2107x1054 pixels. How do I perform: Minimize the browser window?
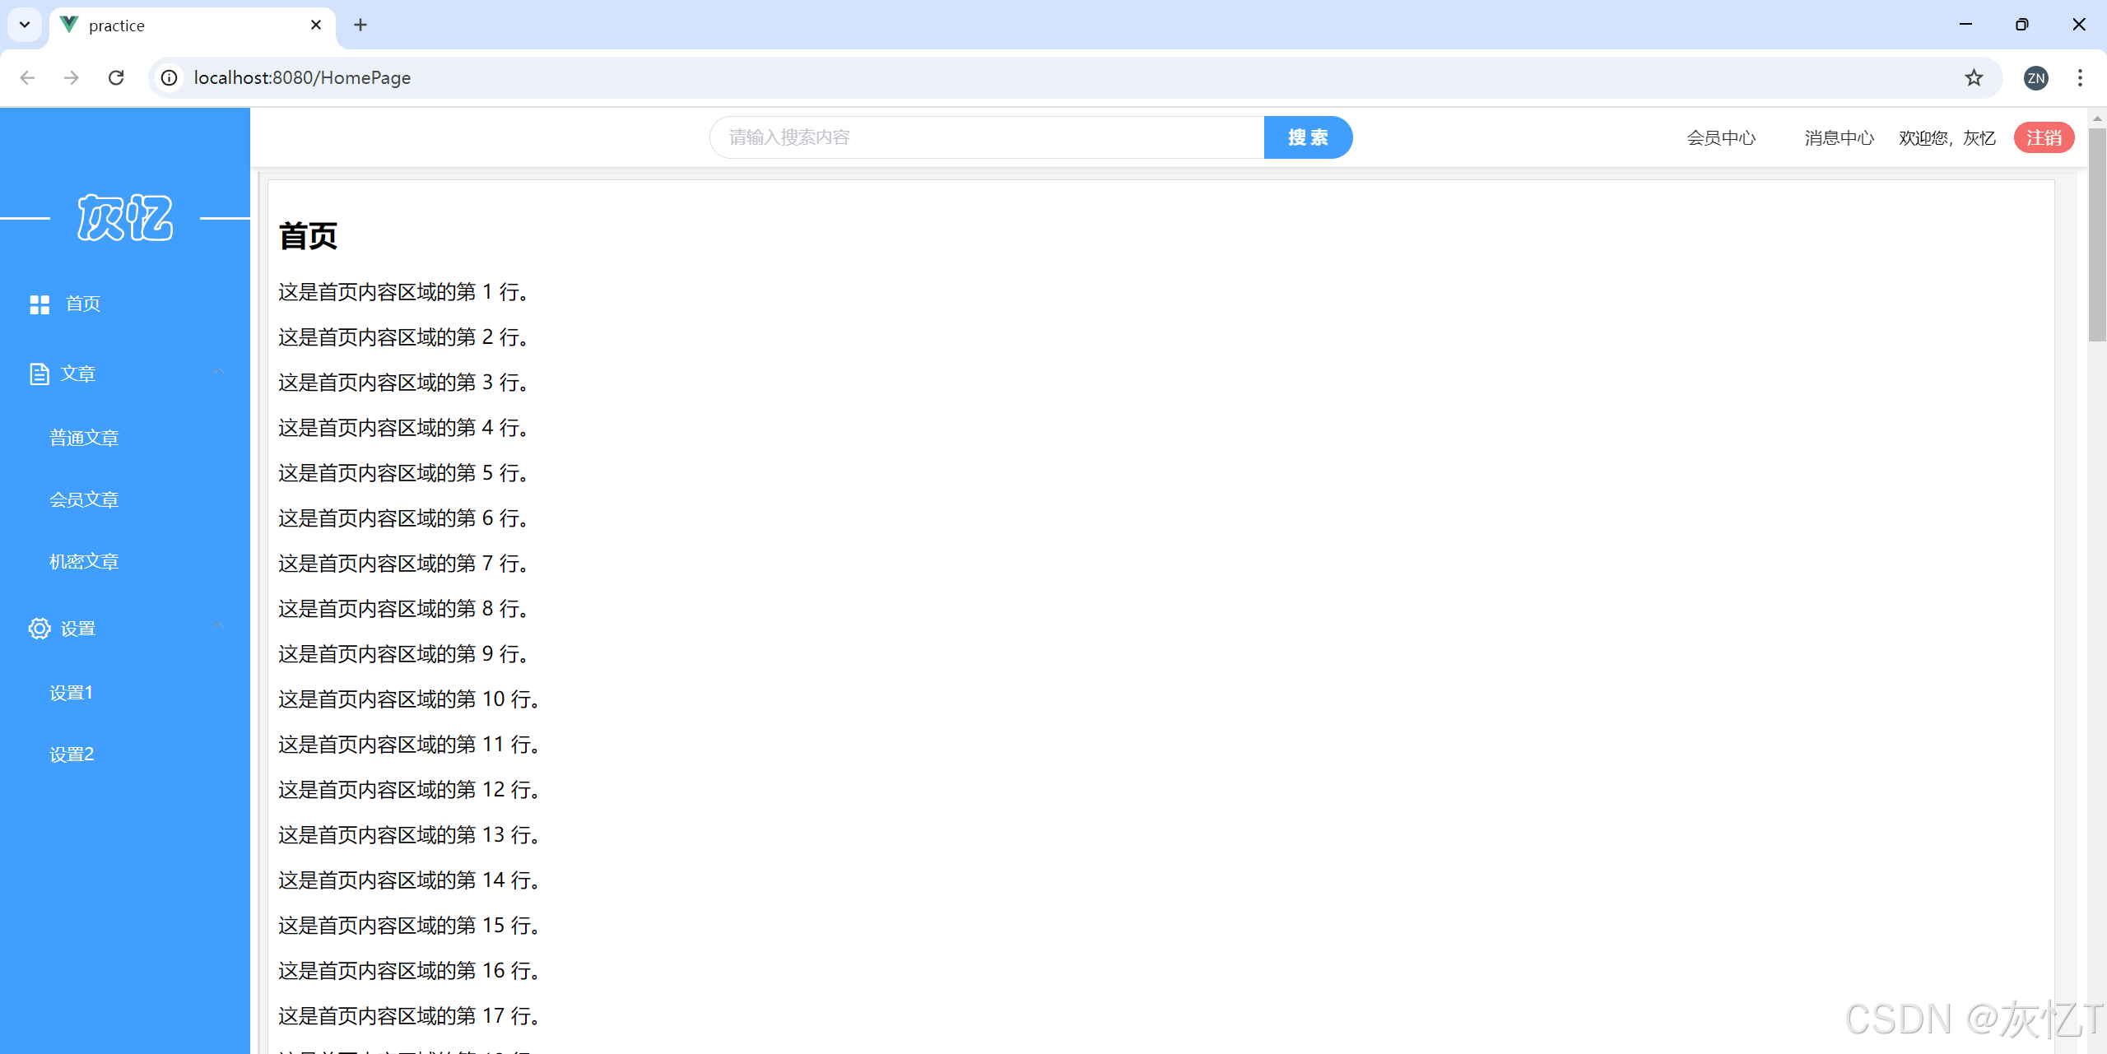(x=1966, y=25)
